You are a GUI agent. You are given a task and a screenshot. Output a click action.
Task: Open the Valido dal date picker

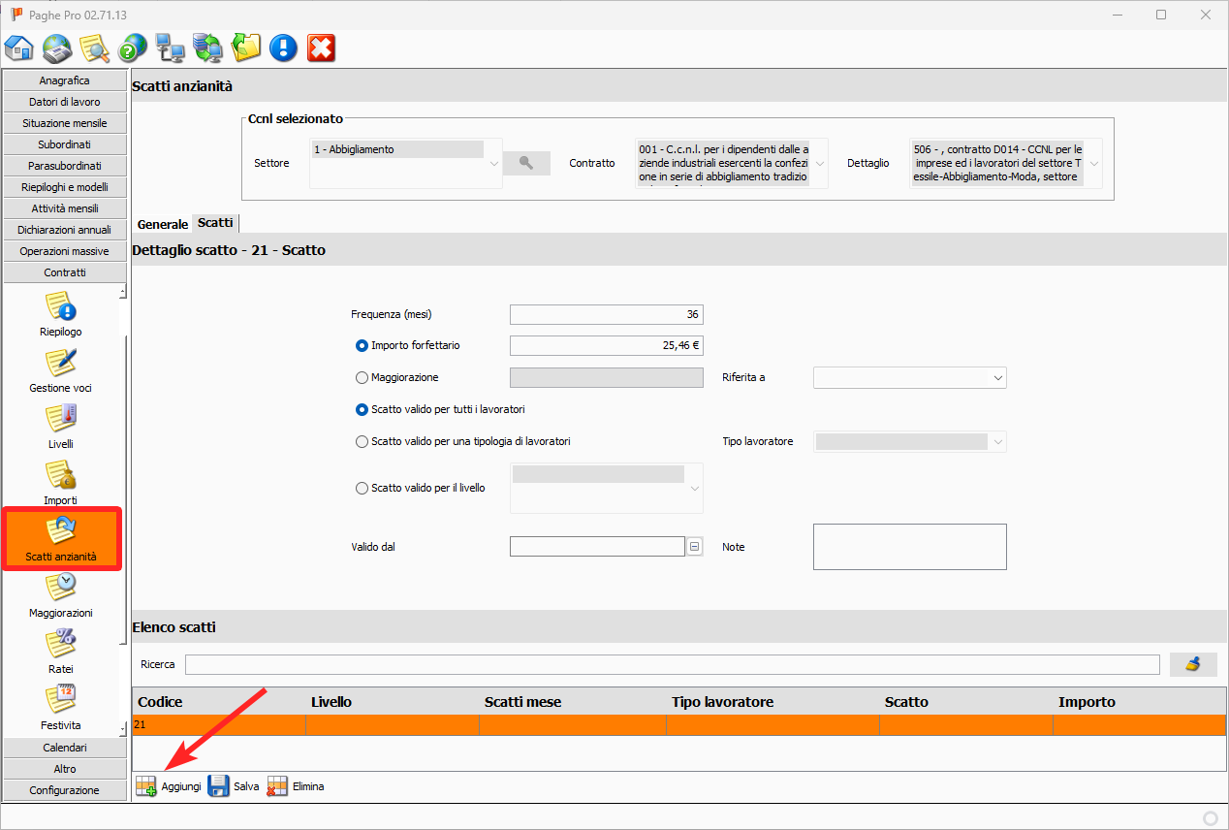click(695, 547)
